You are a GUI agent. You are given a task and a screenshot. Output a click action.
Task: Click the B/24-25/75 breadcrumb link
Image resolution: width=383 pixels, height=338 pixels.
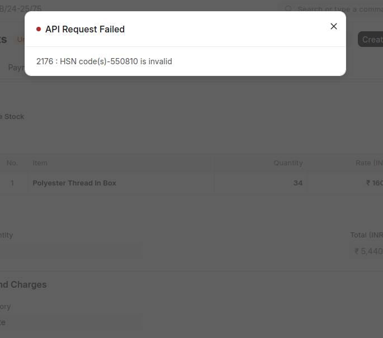[x=21, y=9]
